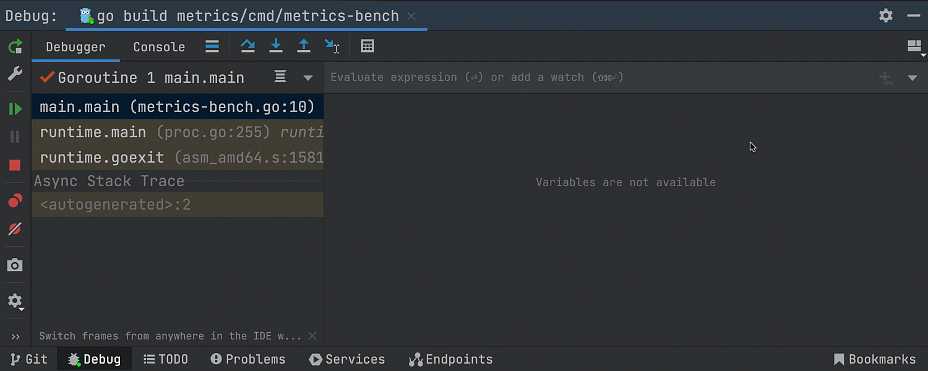Viewport: 928px width, 371px height.
Task: Expand the Goroutine selector dropdown
Action: click(x=307, y=78)
